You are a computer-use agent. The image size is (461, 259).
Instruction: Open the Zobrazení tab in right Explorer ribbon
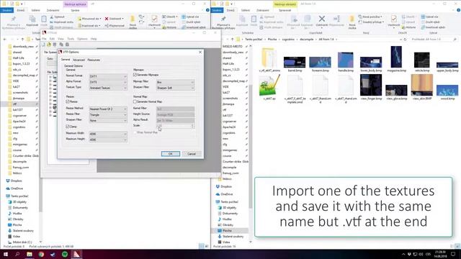point(262,10)
